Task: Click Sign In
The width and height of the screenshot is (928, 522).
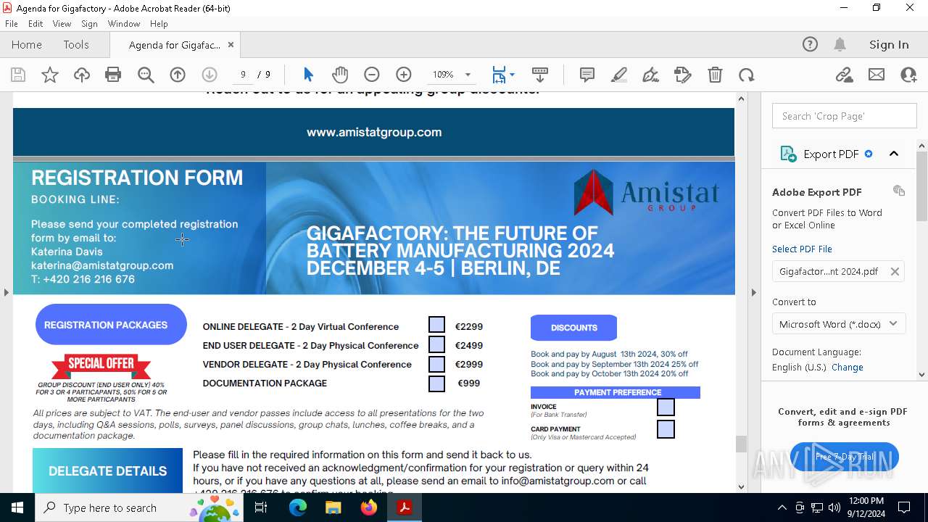Action: (889, 44)
